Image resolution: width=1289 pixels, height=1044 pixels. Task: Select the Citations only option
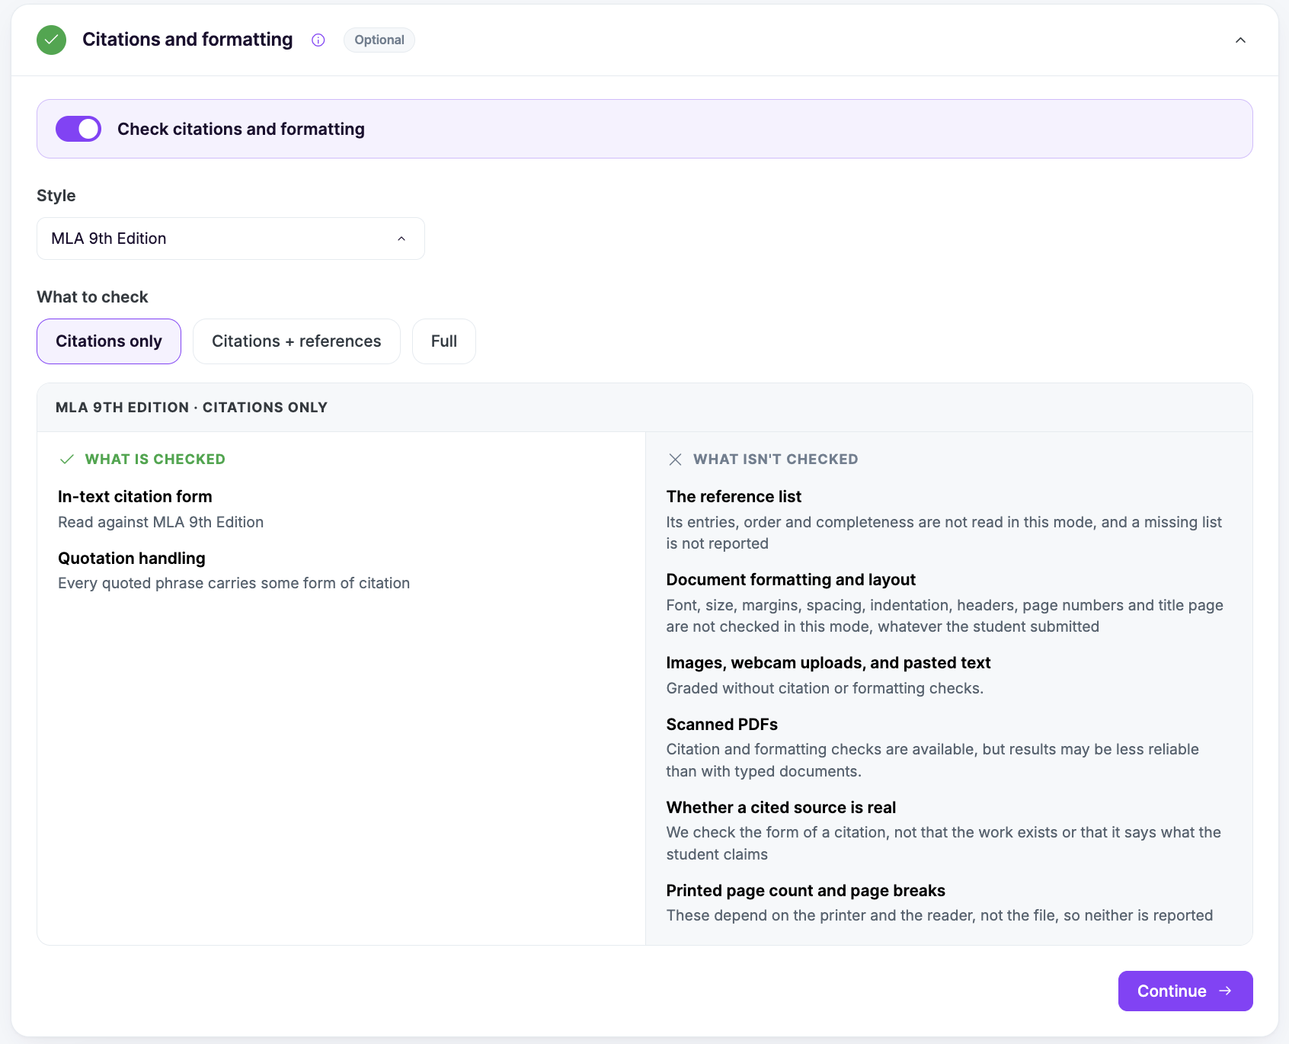(x=109, y=341)
